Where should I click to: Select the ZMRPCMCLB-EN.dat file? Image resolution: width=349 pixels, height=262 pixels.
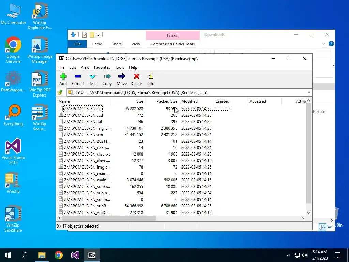coord(83,122)
